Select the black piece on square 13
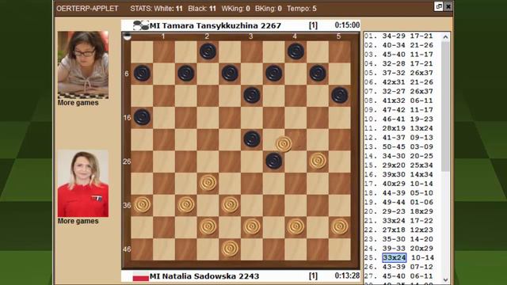Image resolution: width=507 pixels, height=285 pixels. coord(252,95)
